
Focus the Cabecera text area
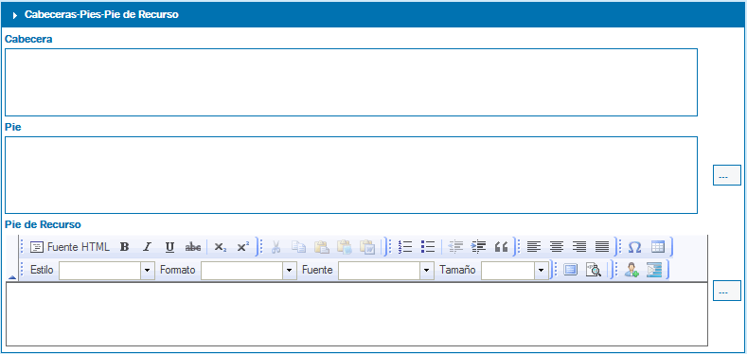[351, 82]
